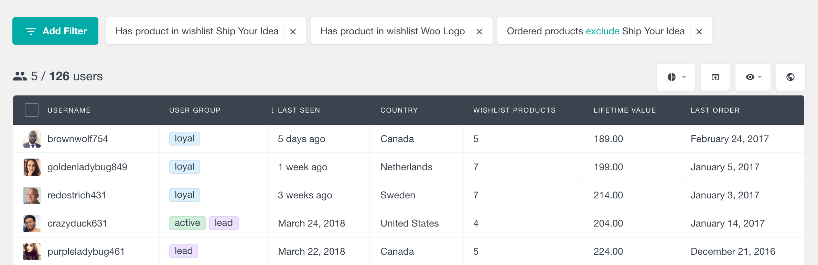Click the lifetime value 214.00
This screenshot has width=818, height=265.
coord(608,195)
